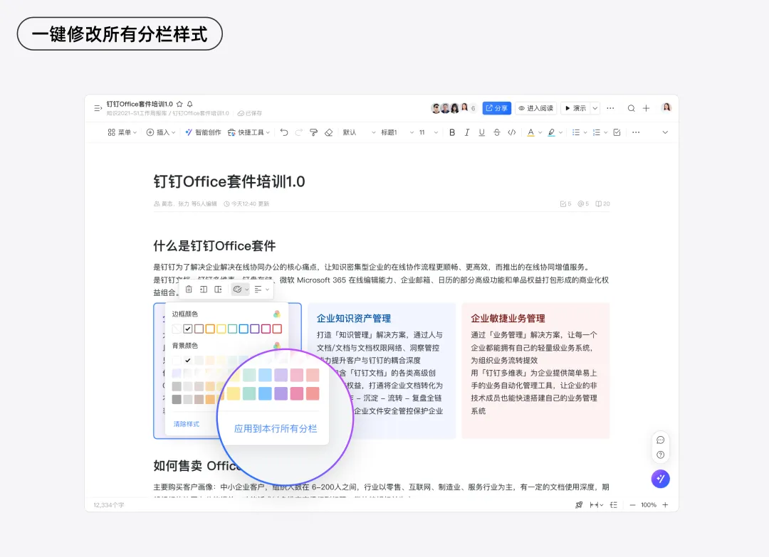Screen dimensions: 769x557
Task: Open the 快捷工具 quick tools menu
Action: (x=249, y=132)
